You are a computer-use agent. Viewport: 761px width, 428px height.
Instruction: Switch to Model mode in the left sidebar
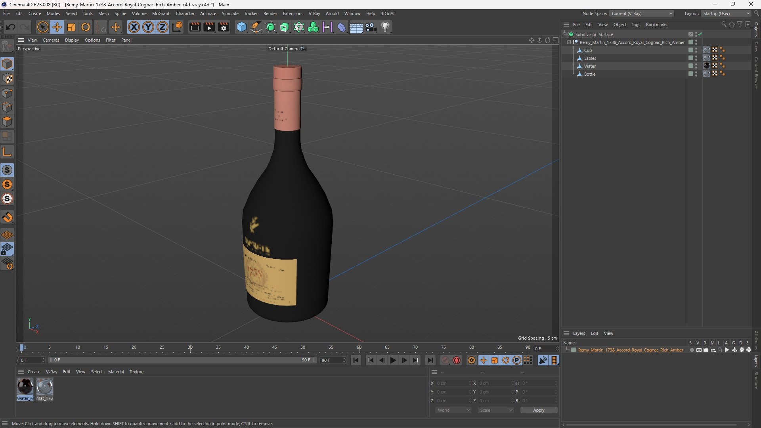point(7,64)
